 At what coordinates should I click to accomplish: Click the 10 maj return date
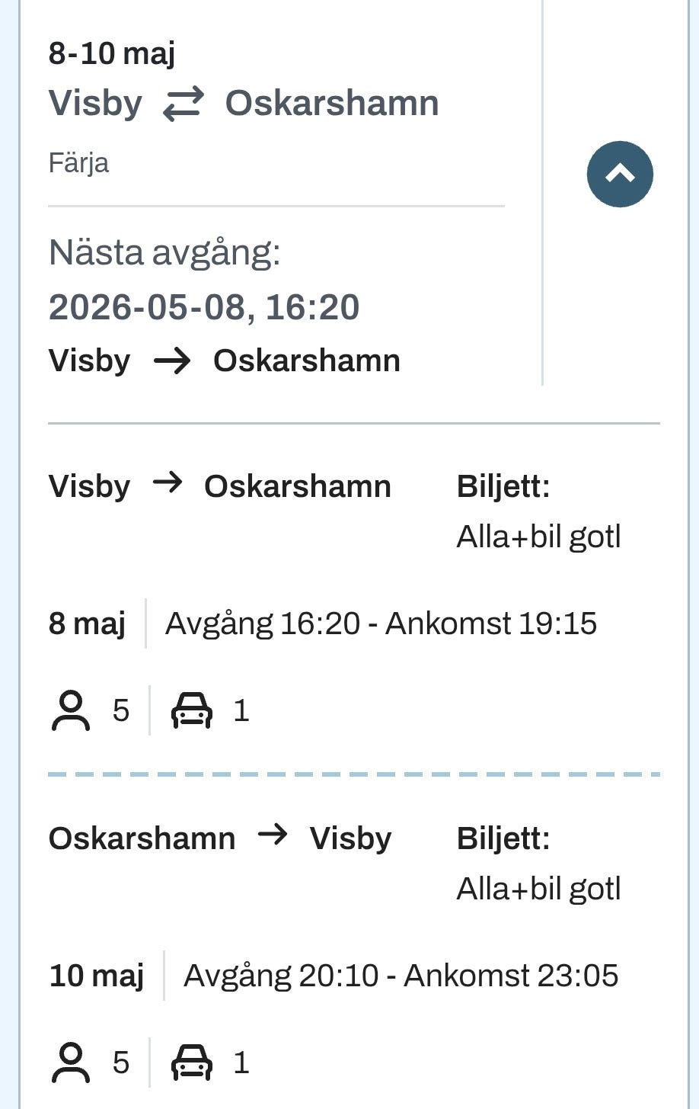pos(97,976)
